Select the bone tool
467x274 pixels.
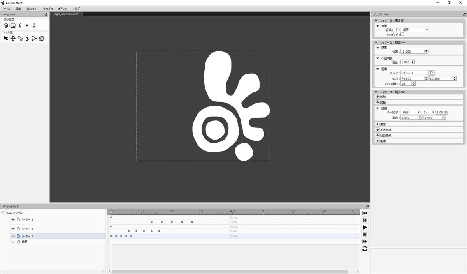pyautogui.click(x=20, y=38)
